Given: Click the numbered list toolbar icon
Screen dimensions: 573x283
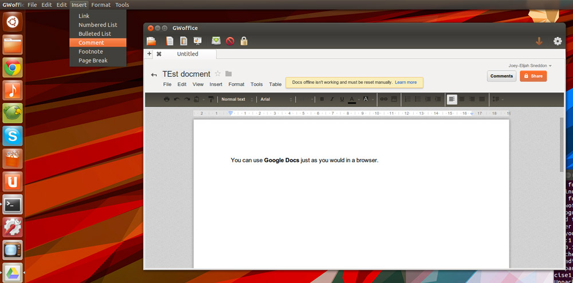Looking at the screenshot, I should (x=407, y=99).
